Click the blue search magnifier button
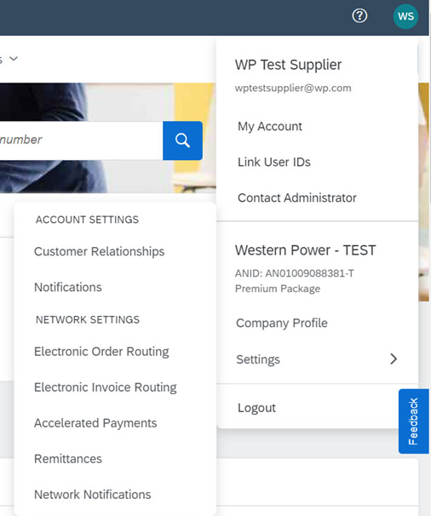The image size is (431, 516). [x=183, y=140]
